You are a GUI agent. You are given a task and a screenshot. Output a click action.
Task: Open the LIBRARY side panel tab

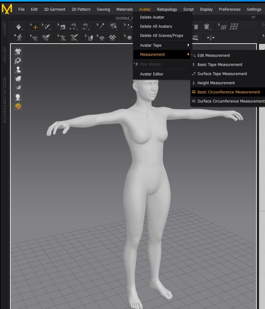click(4, 28)
